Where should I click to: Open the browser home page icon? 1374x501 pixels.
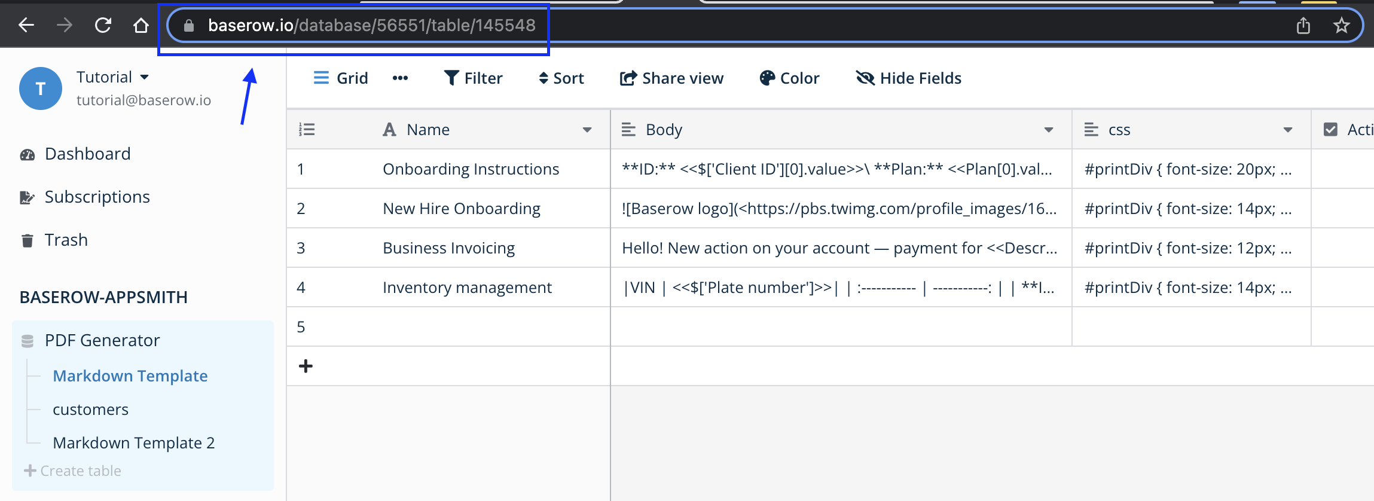pyautogui.click(x=141, y=25)
